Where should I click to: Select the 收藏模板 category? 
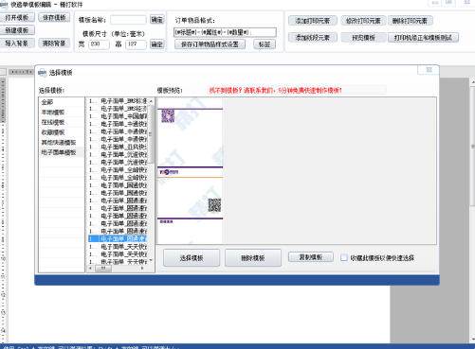click(x=62, y=132)
